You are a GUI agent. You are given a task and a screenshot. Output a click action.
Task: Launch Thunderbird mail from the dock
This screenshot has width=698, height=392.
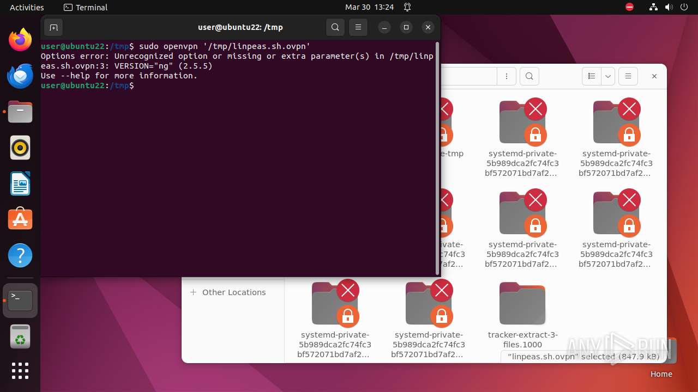pos(20,76)
